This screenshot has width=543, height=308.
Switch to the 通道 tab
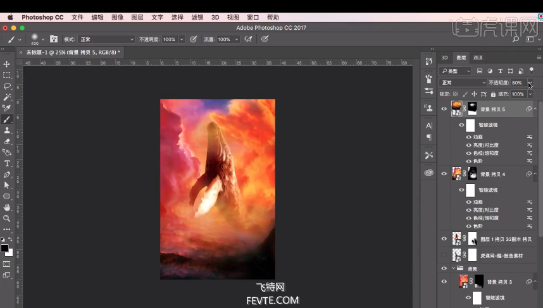(478, 58)
